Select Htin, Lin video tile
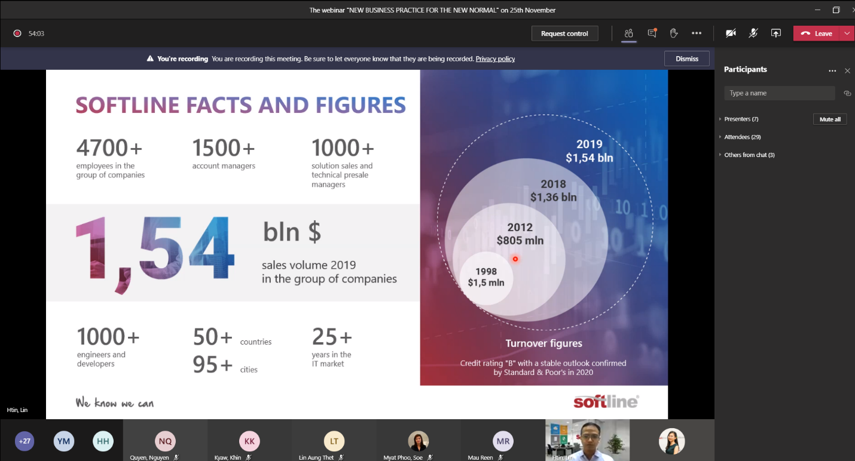This screenshot has height=461, width=855. point(587,440)
